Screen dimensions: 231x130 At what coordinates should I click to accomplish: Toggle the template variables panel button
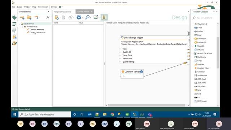click(x=104, y=17)
